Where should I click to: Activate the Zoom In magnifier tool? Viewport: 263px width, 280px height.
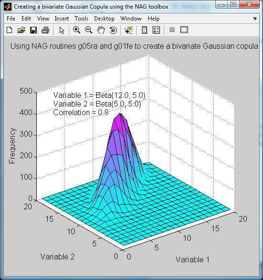coord(77,30)
